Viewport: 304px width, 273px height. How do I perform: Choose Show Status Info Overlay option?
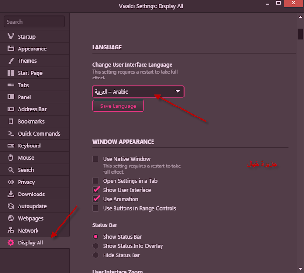point(95,246)
